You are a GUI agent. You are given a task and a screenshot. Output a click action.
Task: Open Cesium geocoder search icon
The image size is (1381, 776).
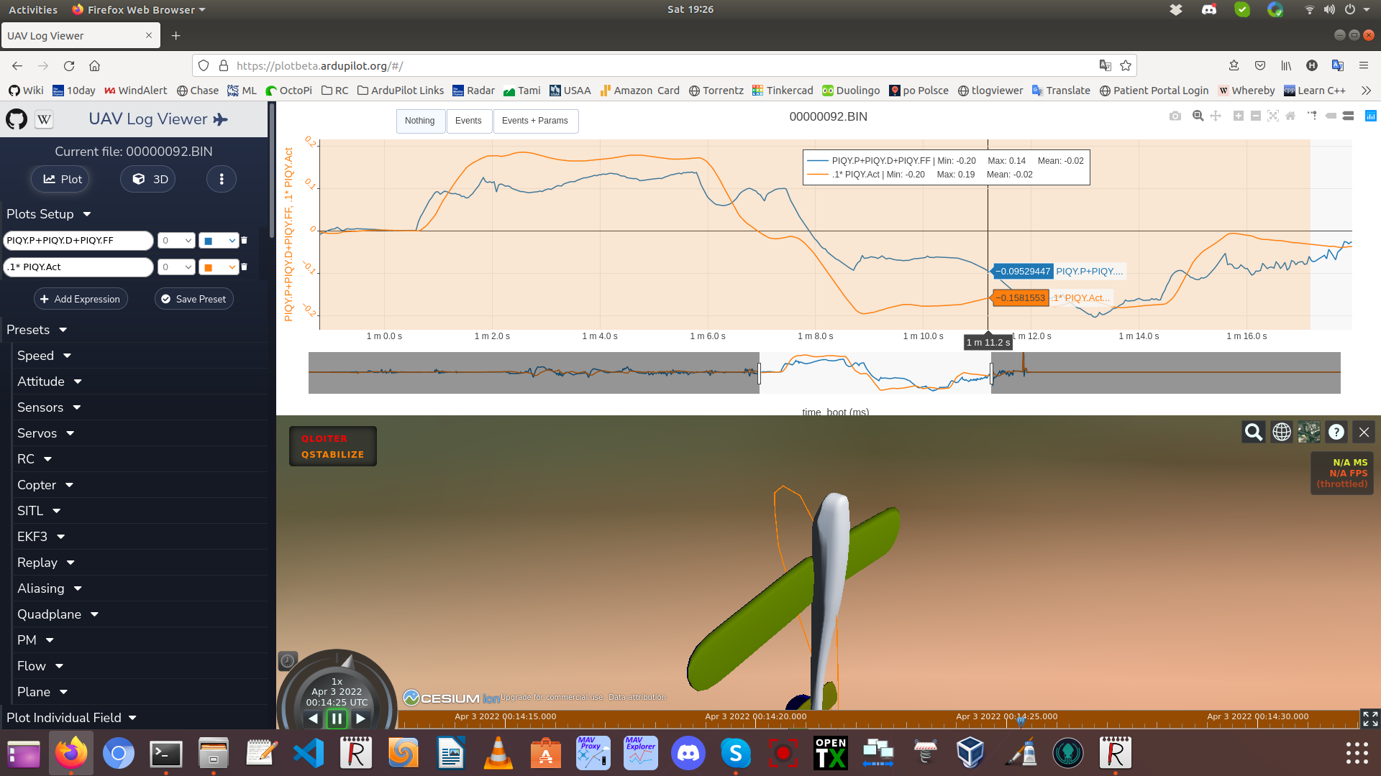[x=1253, y=432]
